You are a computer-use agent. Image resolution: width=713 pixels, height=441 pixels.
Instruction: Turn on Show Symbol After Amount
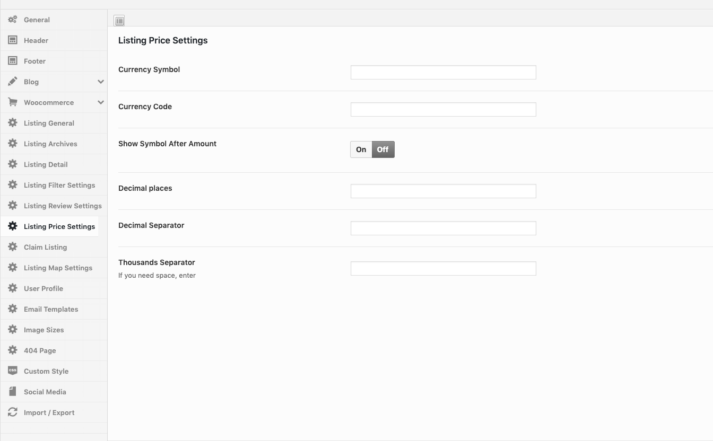tap(361, 149)
